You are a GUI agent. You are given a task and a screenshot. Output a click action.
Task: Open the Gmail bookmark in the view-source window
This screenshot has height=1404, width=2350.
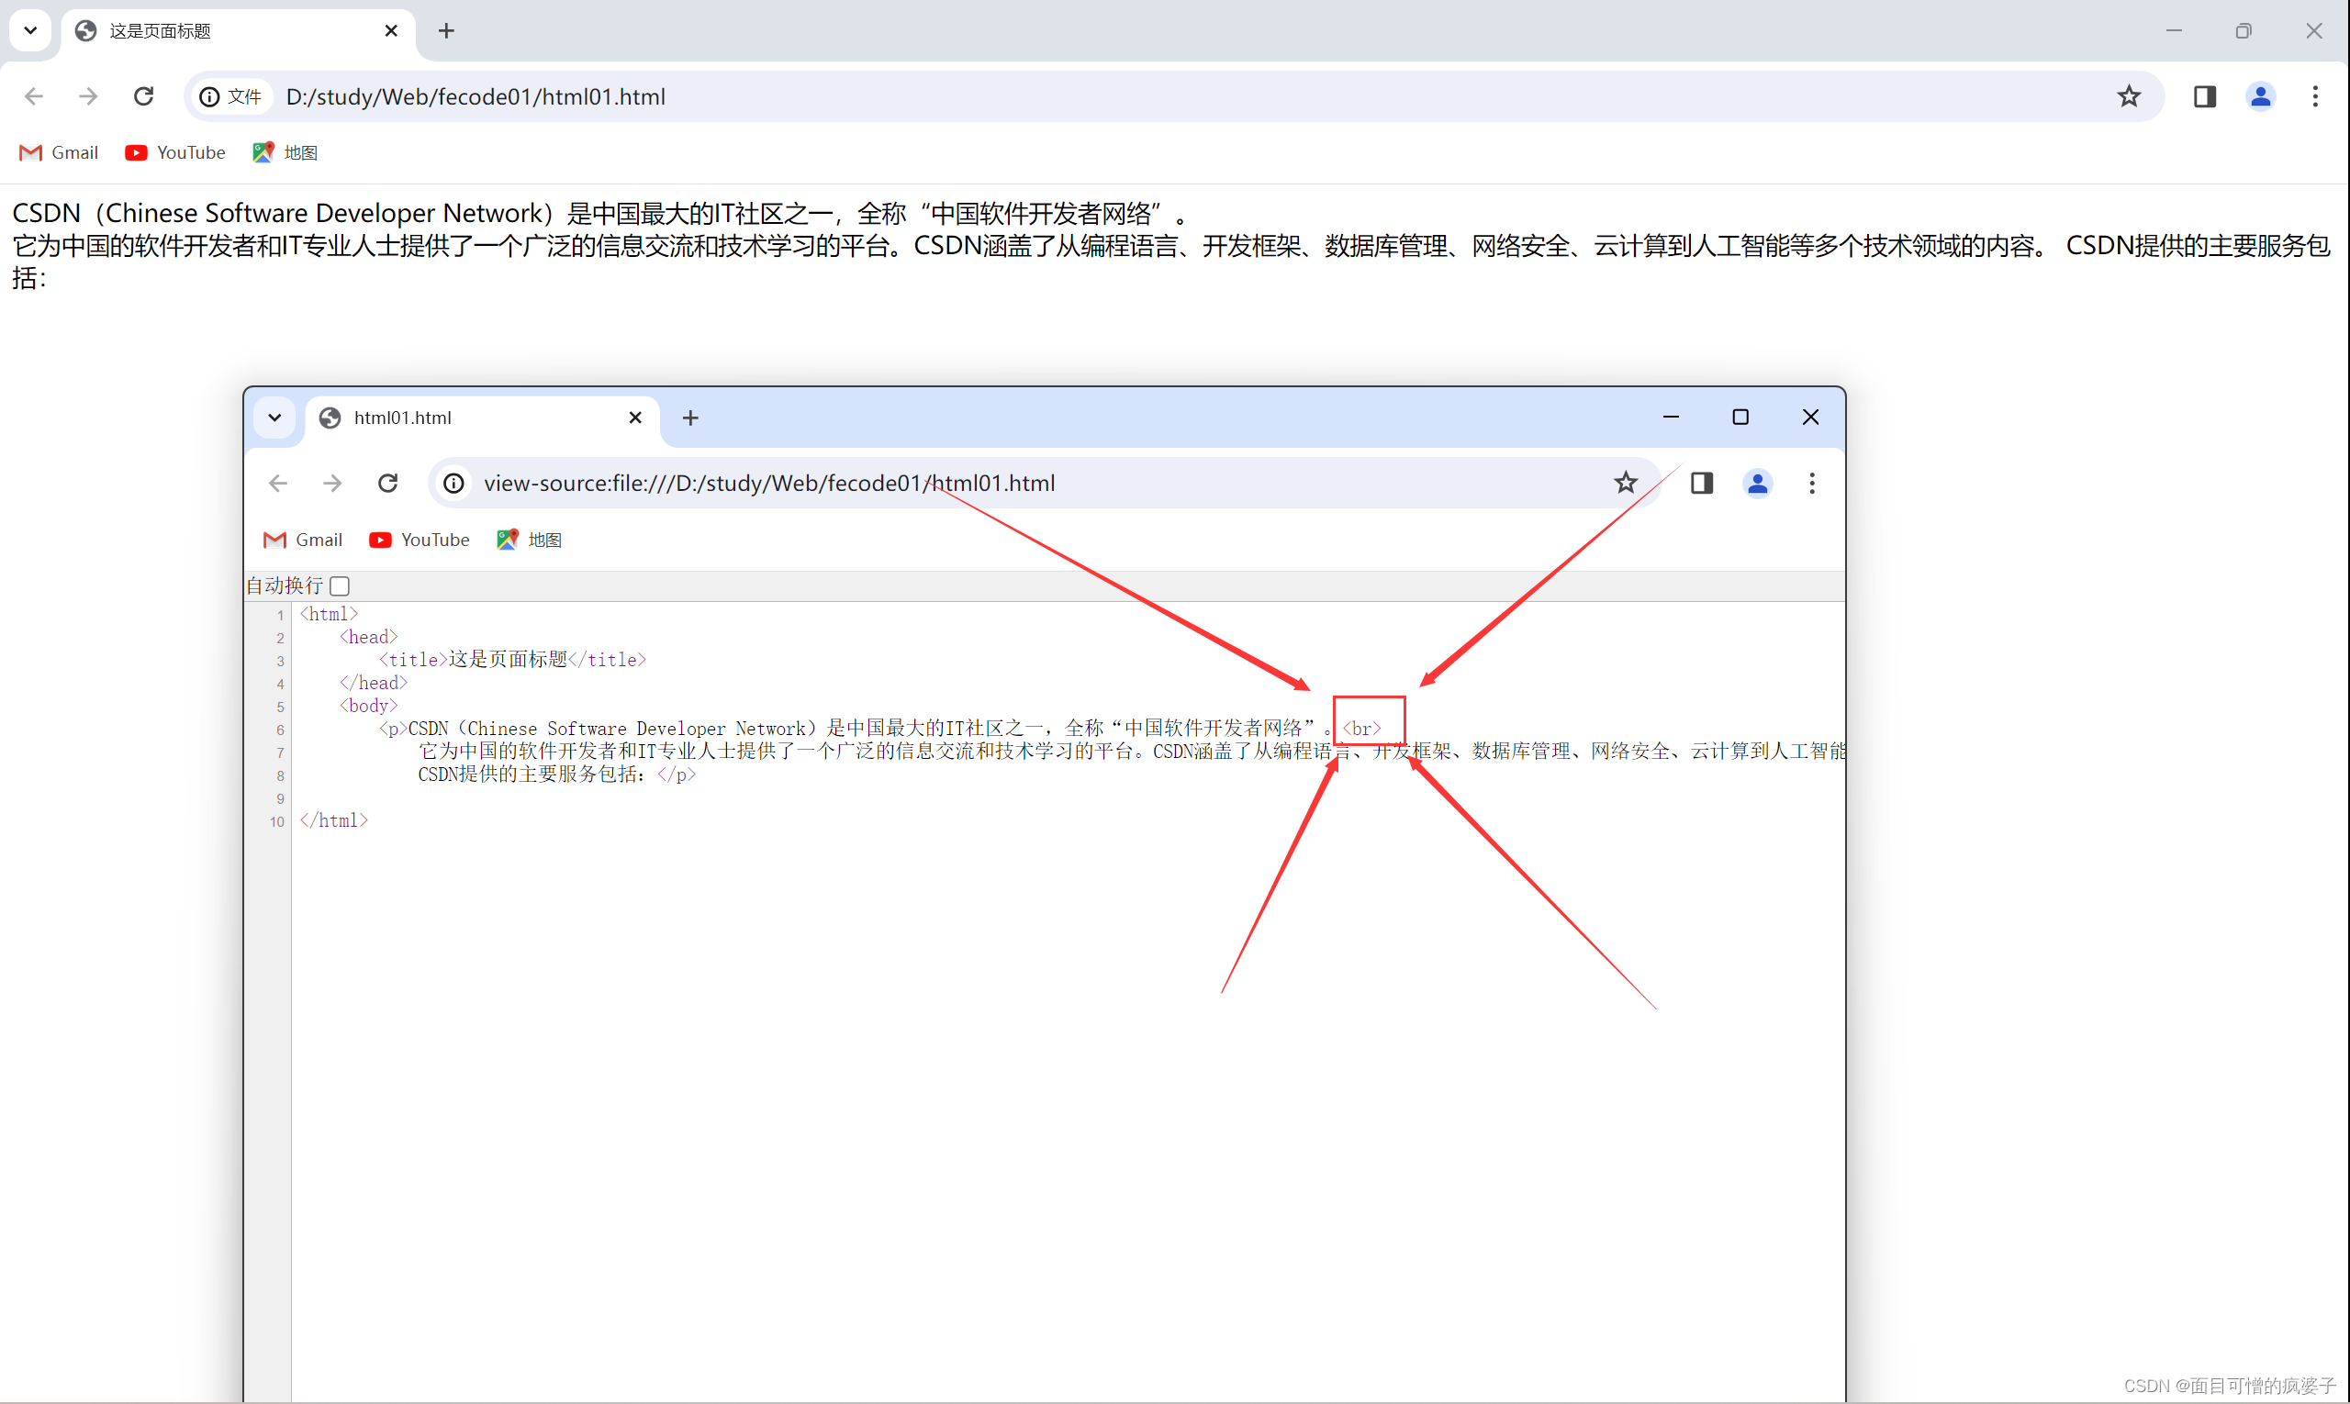pos(303,540)
